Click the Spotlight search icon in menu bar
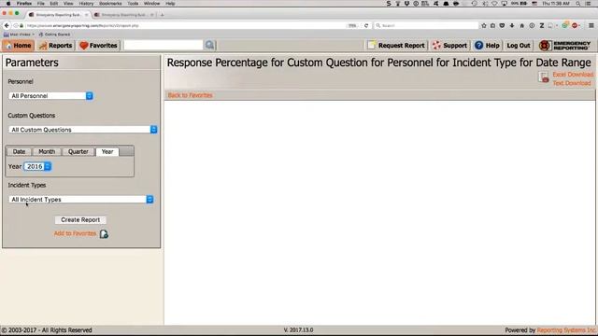This screenshot has width=598, height=336. coord(578,4)
